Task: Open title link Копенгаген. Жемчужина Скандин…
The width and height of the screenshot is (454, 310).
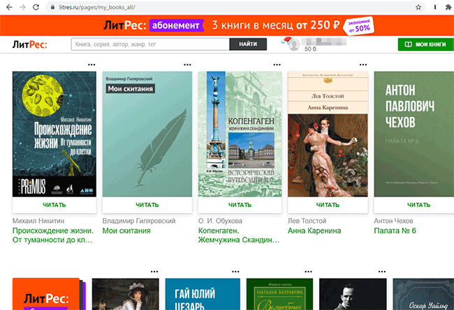Action: (239, 235)
